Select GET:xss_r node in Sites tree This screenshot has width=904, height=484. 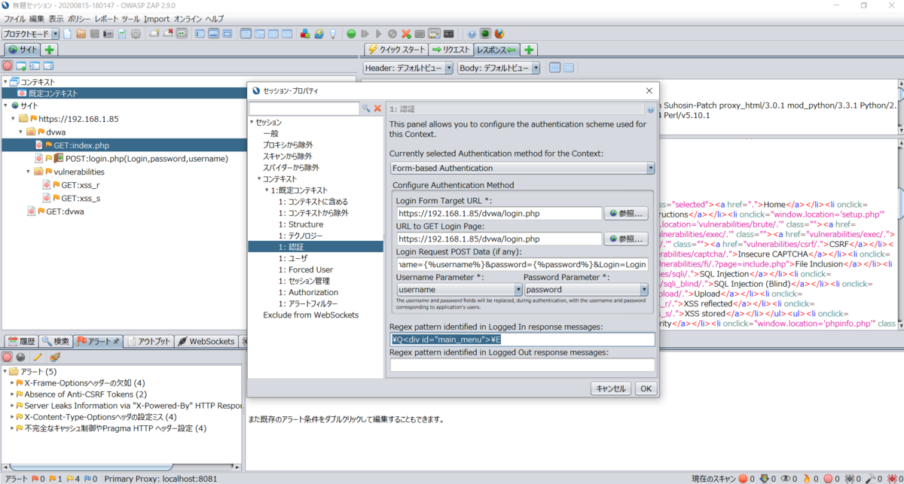coord(81,184)
